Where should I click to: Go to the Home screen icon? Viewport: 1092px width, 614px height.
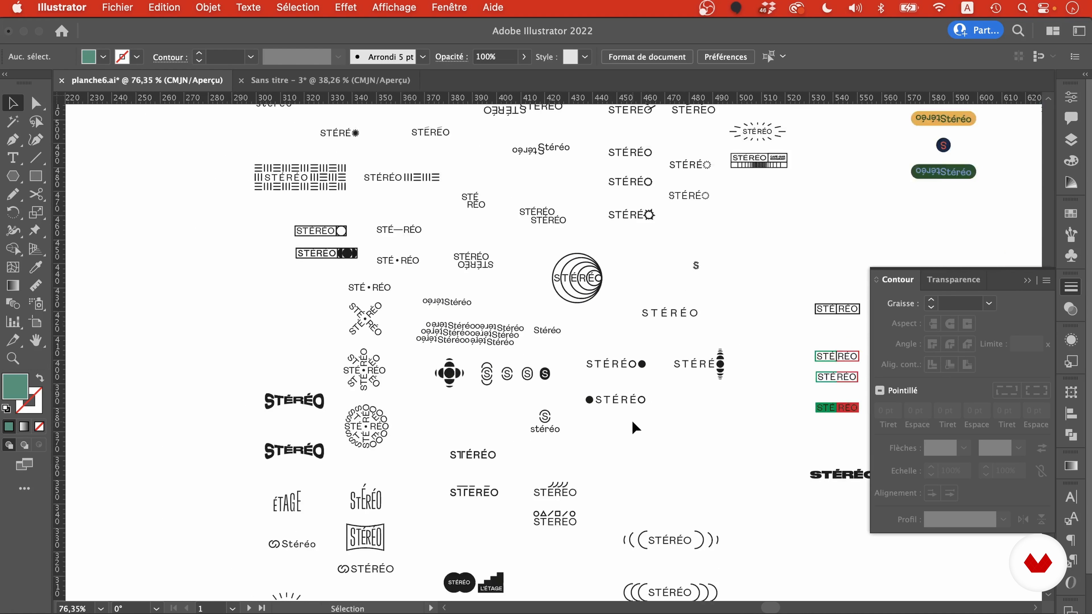tap(62, 31)
